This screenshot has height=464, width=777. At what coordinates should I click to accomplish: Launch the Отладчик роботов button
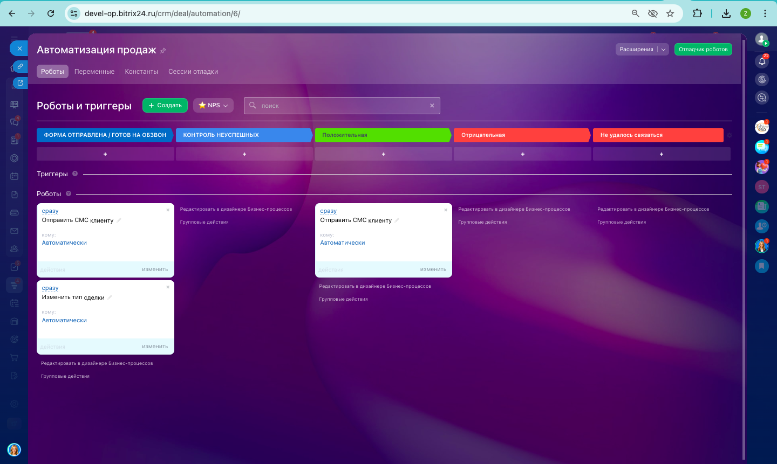coord(703,50)
